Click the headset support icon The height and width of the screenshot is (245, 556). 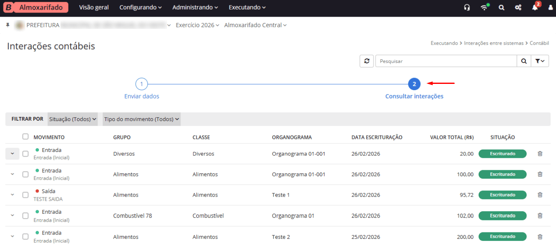click(467, 8)
